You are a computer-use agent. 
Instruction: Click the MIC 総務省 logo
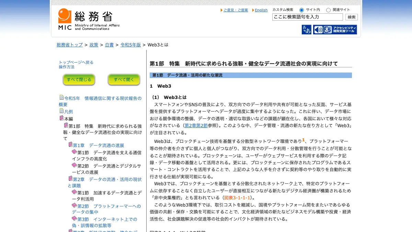89,19
